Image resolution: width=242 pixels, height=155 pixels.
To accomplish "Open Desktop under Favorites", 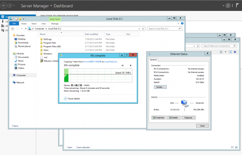I will 20,39.
